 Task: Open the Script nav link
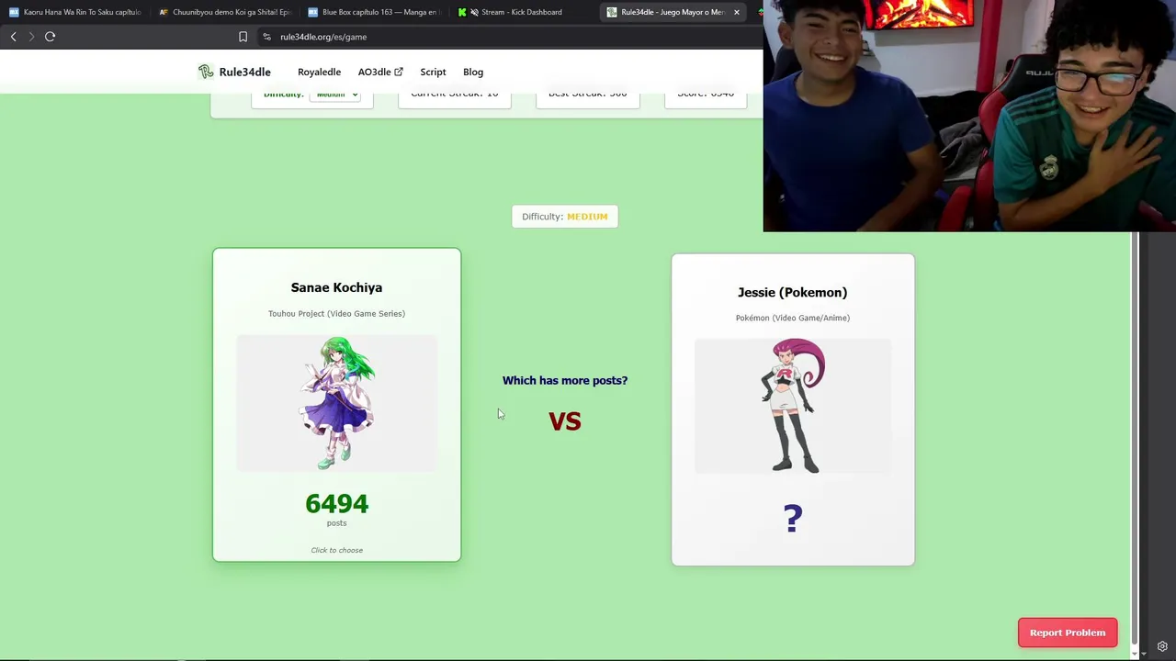(433, 72)
